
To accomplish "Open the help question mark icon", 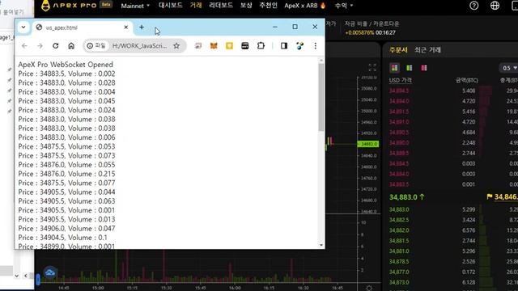I will 473,6.
